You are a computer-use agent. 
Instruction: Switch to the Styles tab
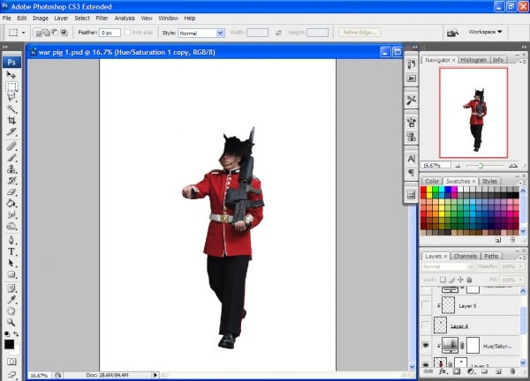click(489, 181)
